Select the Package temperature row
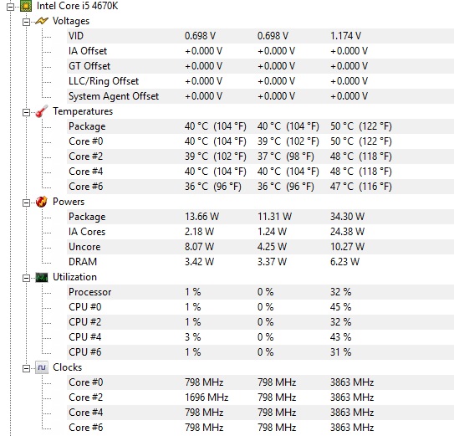Viewport: 454px width, 436px height. tap(260, 126)
